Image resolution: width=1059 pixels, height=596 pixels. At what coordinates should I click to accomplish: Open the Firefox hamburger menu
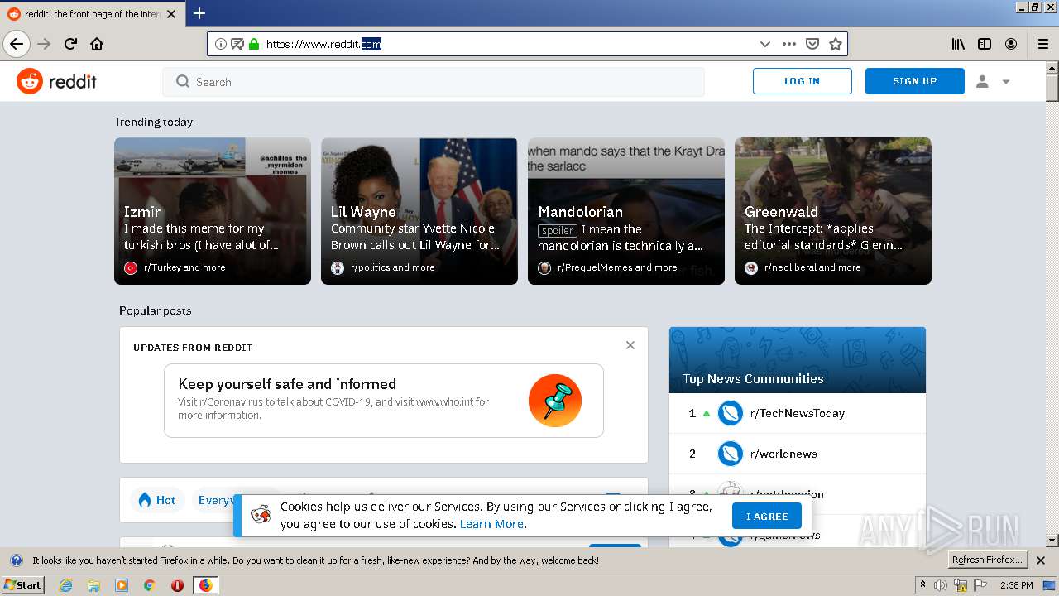click(1043, 44)
